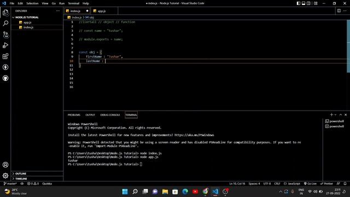Change Spaces: 4 indentation setting
Viewport: 350px width, 197px height.
254,184
